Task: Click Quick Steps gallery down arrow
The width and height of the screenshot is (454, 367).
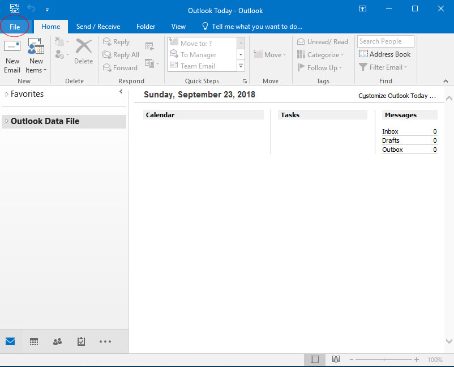Action: [241, 54]
